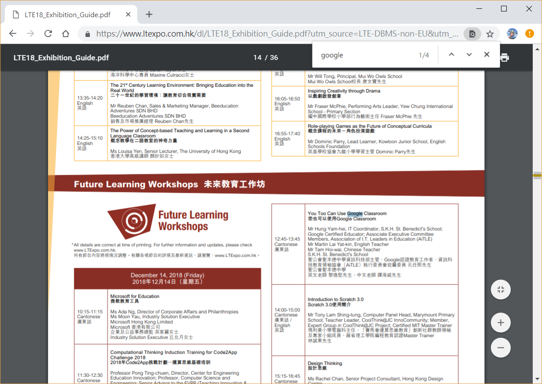Open the profile avatar menu
The width and height of the screenshot is (542, 384).
512,34
